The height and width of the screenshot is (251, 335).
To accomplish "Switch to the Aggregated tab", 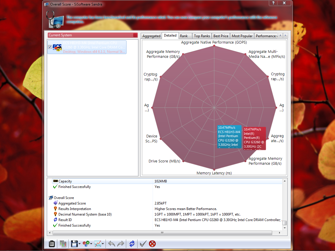I will 151,36.
